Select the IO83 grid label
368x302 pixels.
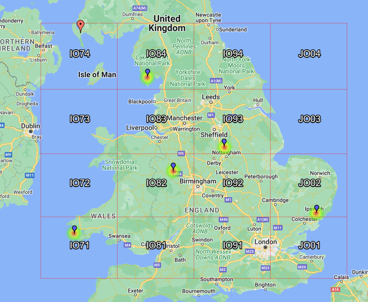tap(156, 119)
